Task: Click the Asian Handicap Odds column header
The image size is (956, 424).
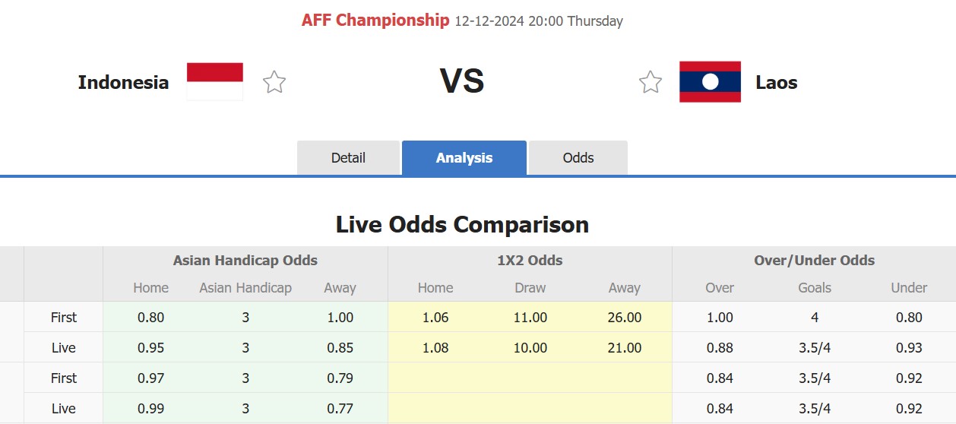Action: 245,261
